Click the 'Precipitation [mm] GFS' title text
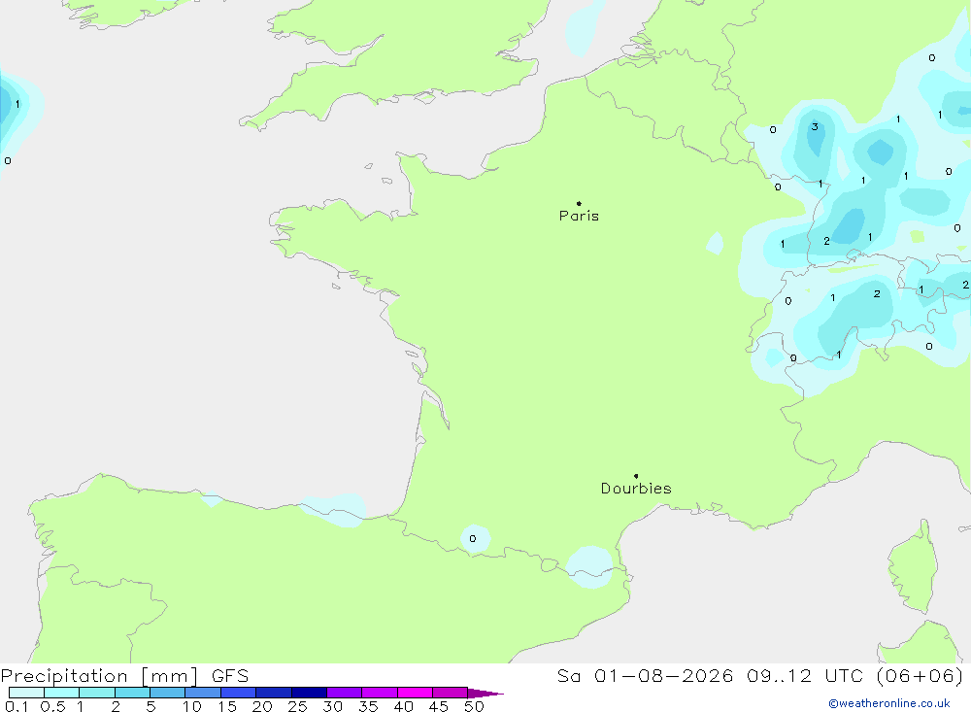 (124, 675)
